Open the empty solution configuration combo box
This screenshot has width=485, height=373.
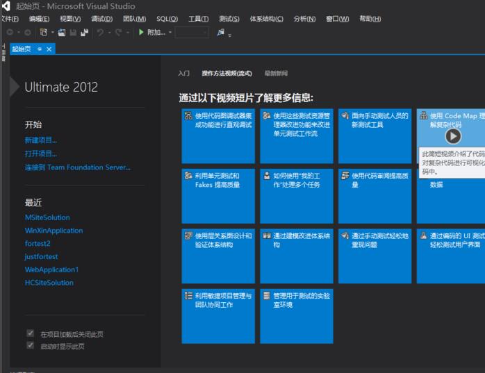(x=191, y=32)
